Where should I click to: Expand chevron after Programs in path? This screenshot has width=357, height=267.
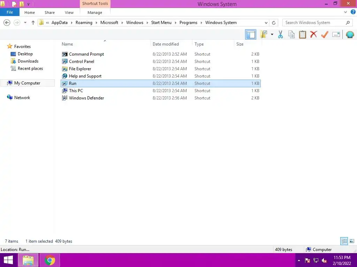pyautogui.click(x=201, y=23)
